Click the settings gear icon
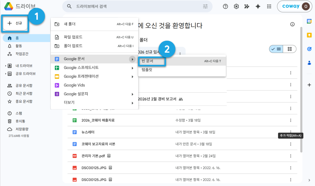Screen dimensions: 315x186 tap(236, 6)
